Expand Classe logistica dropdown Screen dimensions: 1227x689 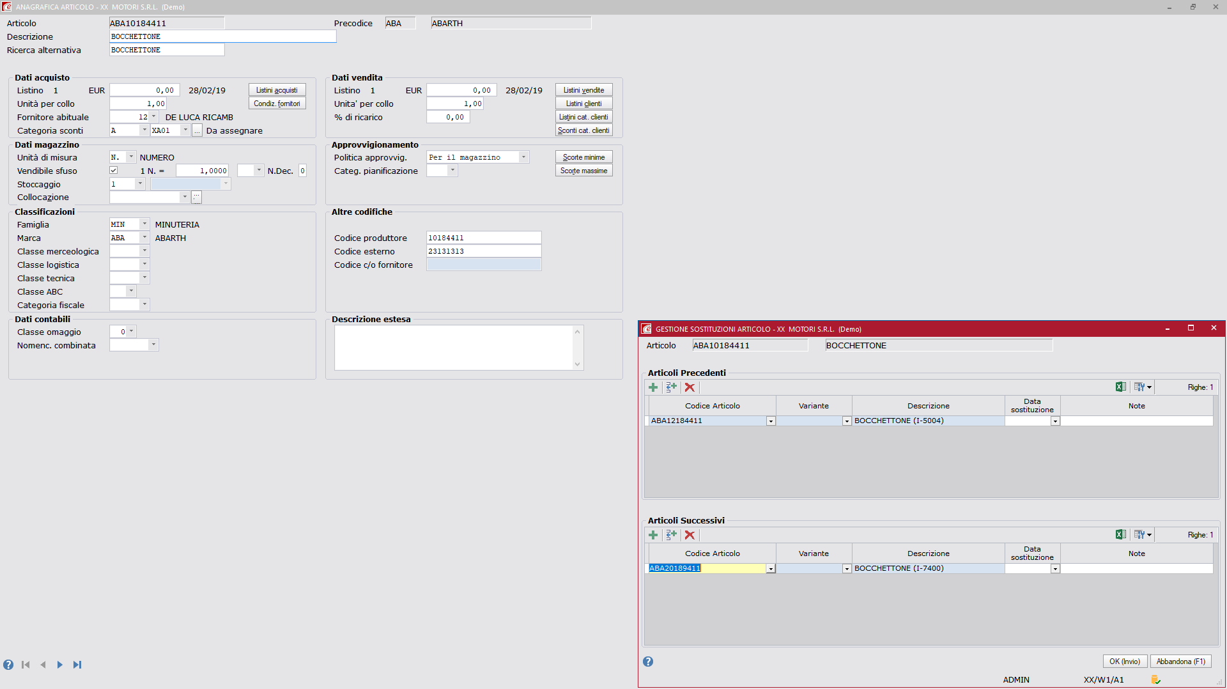(144, 265)
